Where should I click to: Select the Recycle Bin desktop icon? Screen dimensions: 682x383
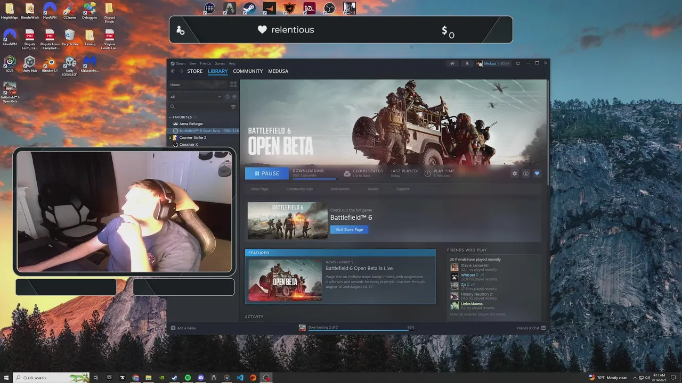[x=70, y=37]
